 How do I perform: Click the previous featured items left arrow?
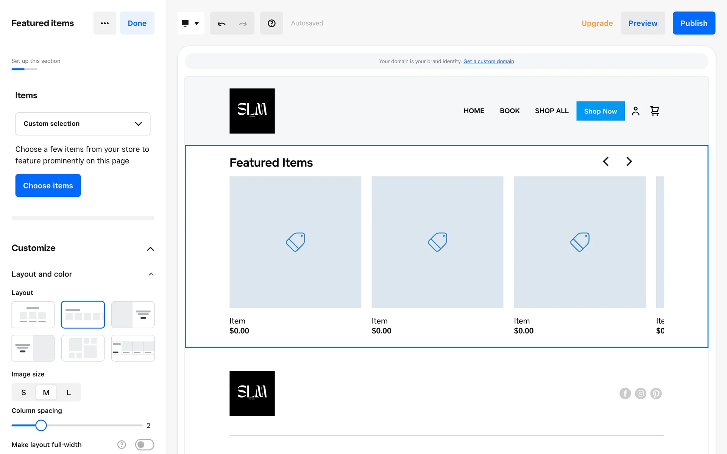(606, 162)
